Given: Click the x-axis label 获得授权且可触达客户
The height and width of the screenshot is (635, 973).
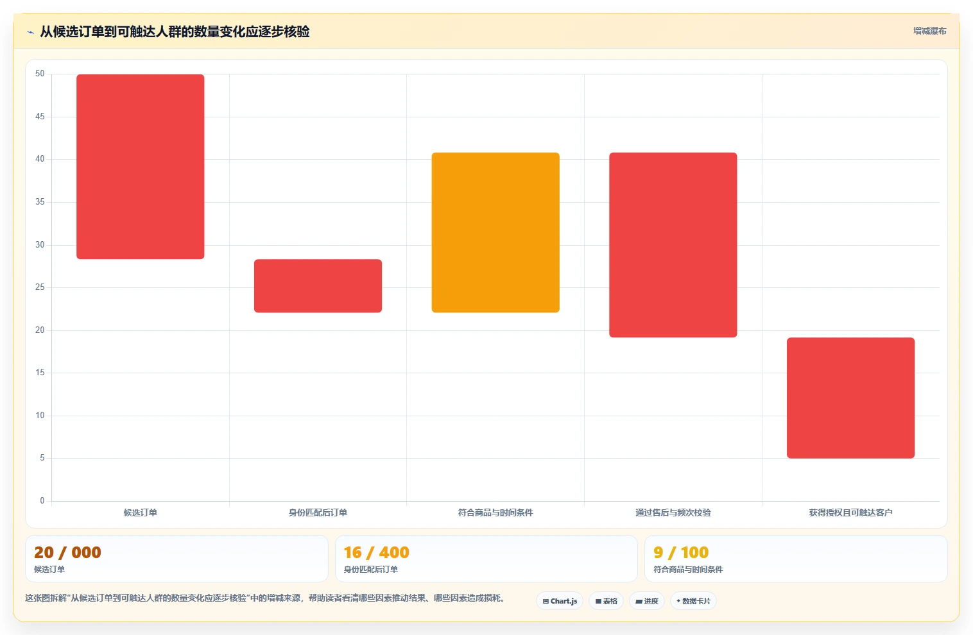Looking at the screenshot, I should (850, 512).
